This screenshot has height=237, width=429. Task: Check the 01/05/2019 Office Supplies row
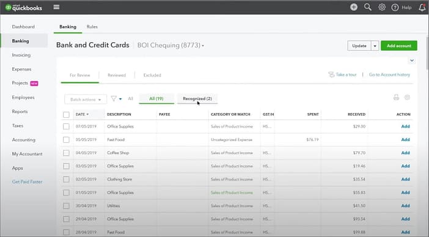click(66, 193)
